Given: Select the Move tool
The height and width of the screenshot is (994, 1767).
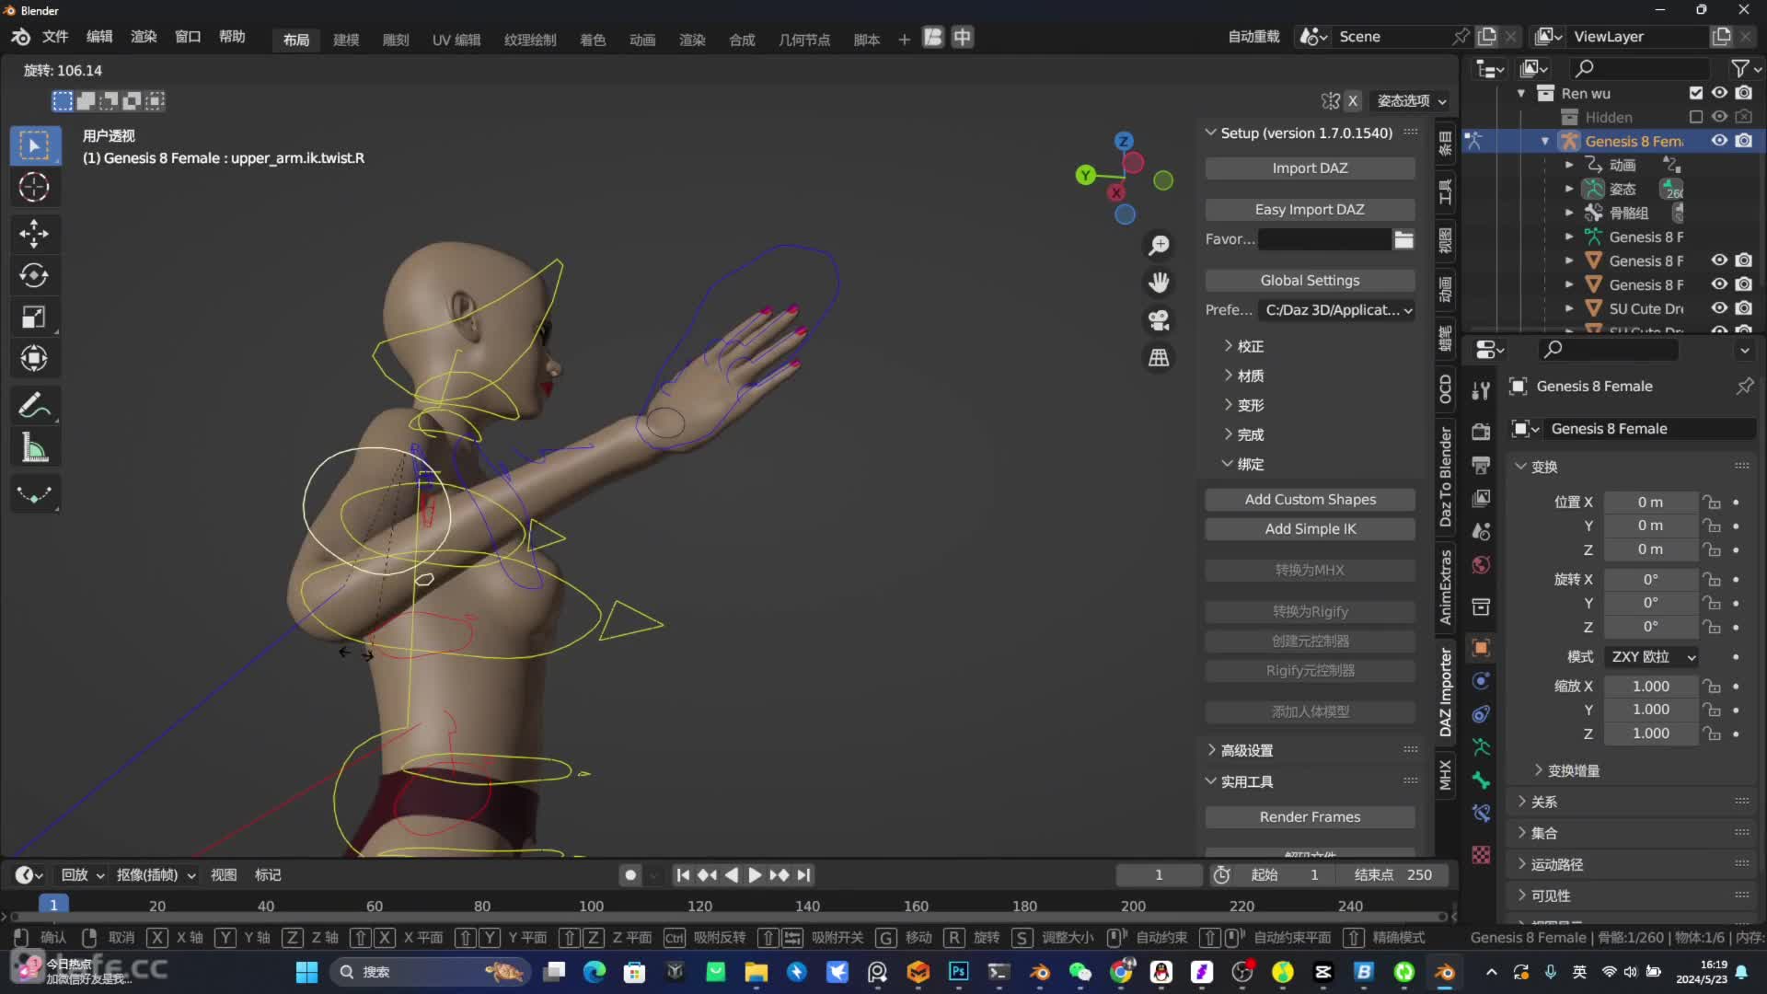Looking at the screenshot, I should tap(35, 234).
